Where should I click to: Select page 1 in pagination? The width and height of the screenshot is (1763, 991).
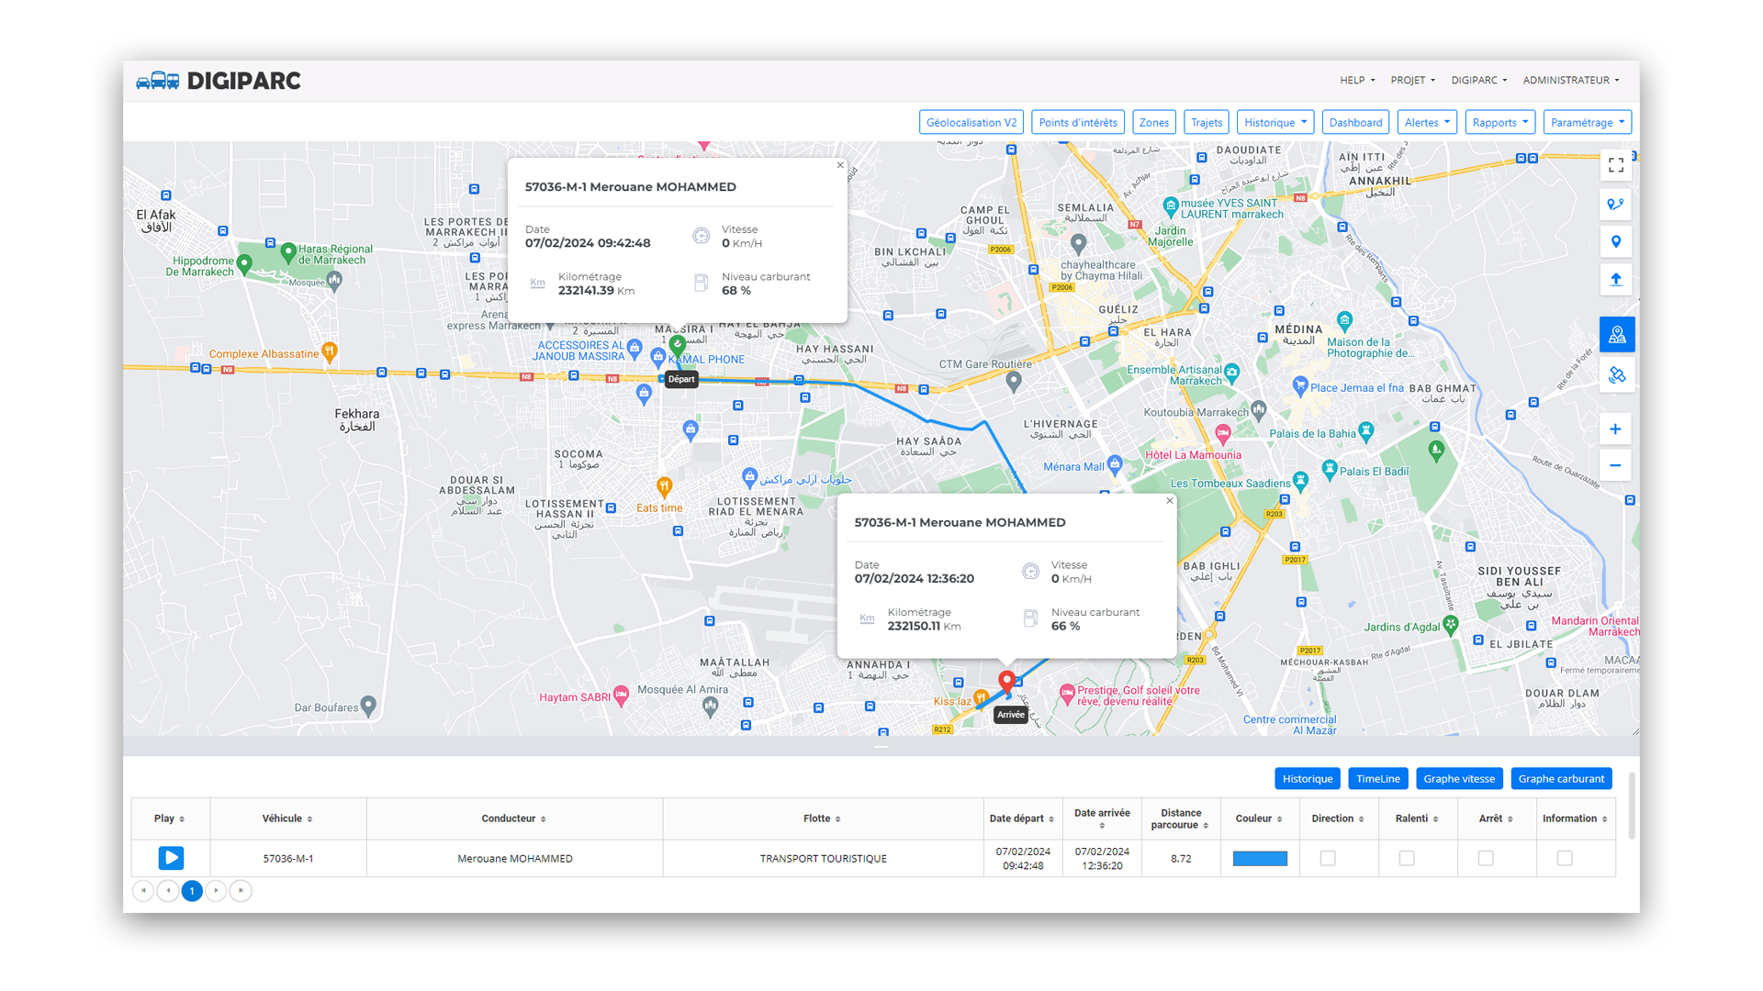coord(192,891)
